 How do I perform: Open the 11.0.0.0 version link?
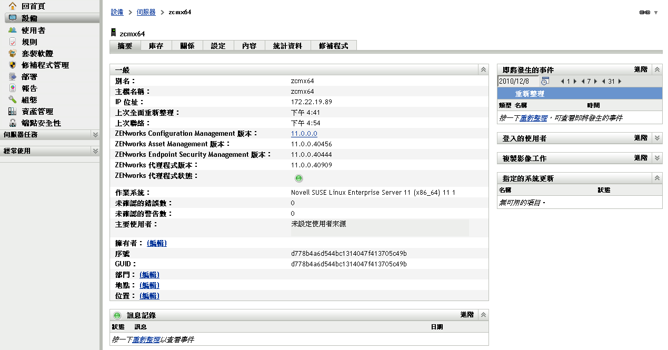tap(304, 134)
